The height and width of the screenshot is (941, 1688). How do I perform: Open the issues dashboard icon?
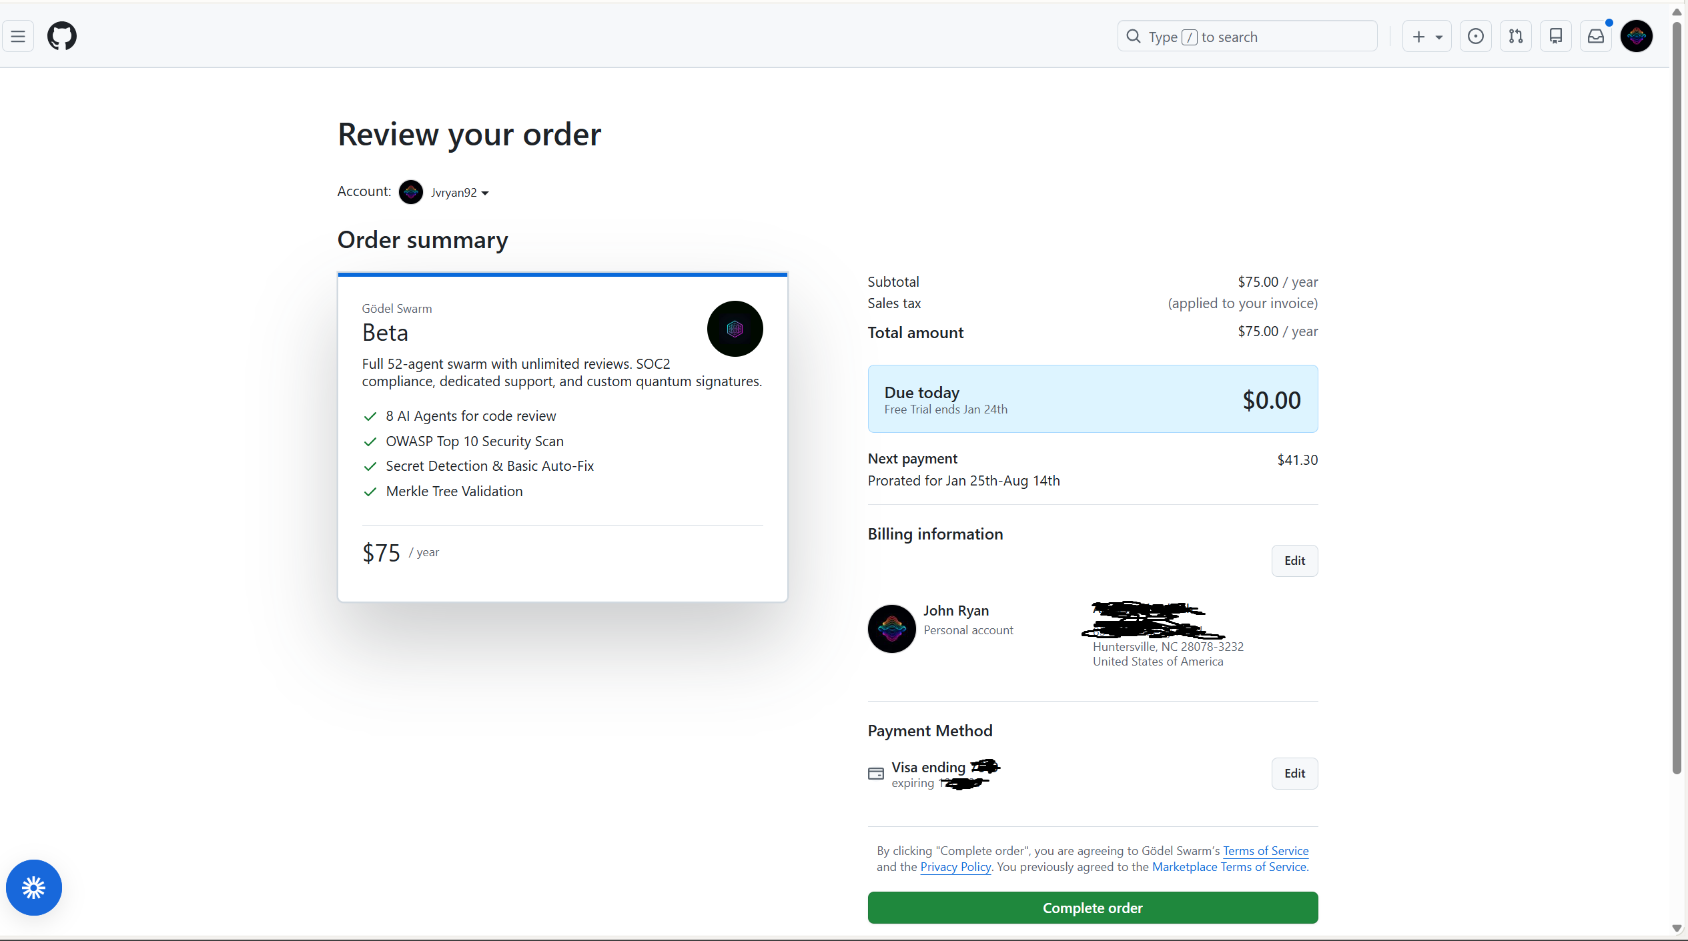tap(1475, 36)
